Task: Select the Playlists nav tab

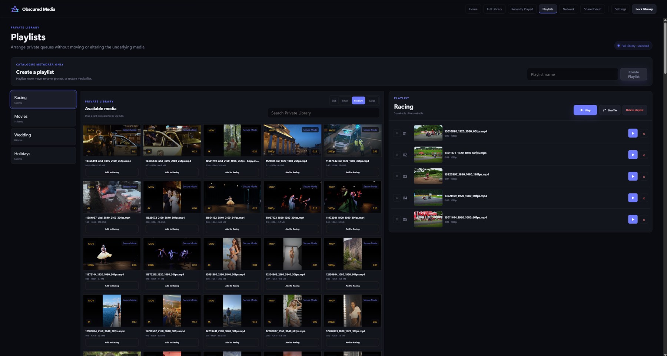Action: (548, 9)
